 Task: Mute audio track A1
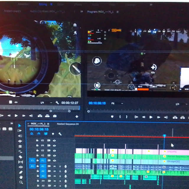[54, 166]
